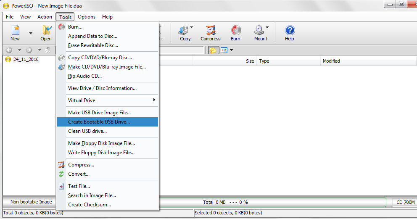Click the Mount toolbar icon

[x=259, y=30]
